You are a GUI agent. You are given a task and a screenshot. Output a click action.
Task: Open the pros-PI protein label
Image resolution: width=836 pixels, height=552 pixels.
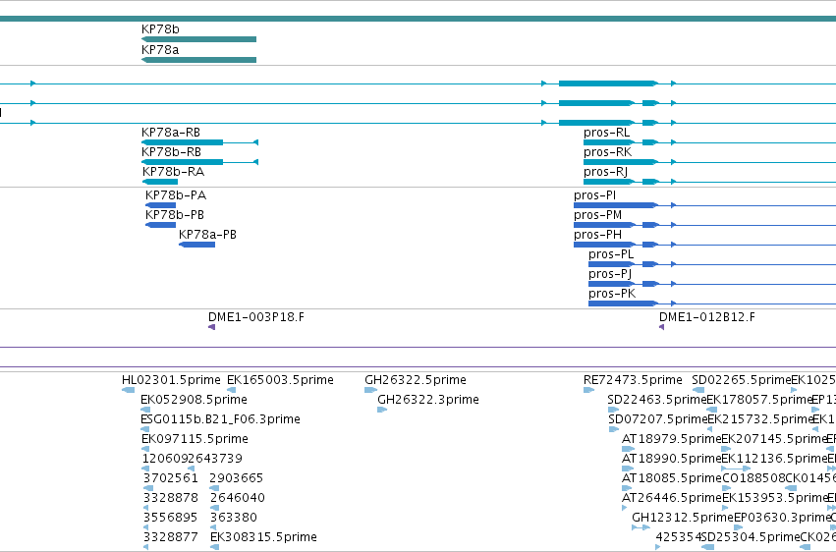pos(594,195)
